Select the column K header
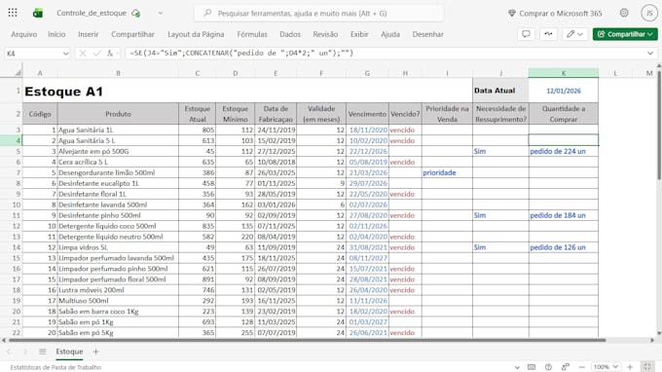The height and width of the screenshot is (372, 662). [x=564, y=73]
